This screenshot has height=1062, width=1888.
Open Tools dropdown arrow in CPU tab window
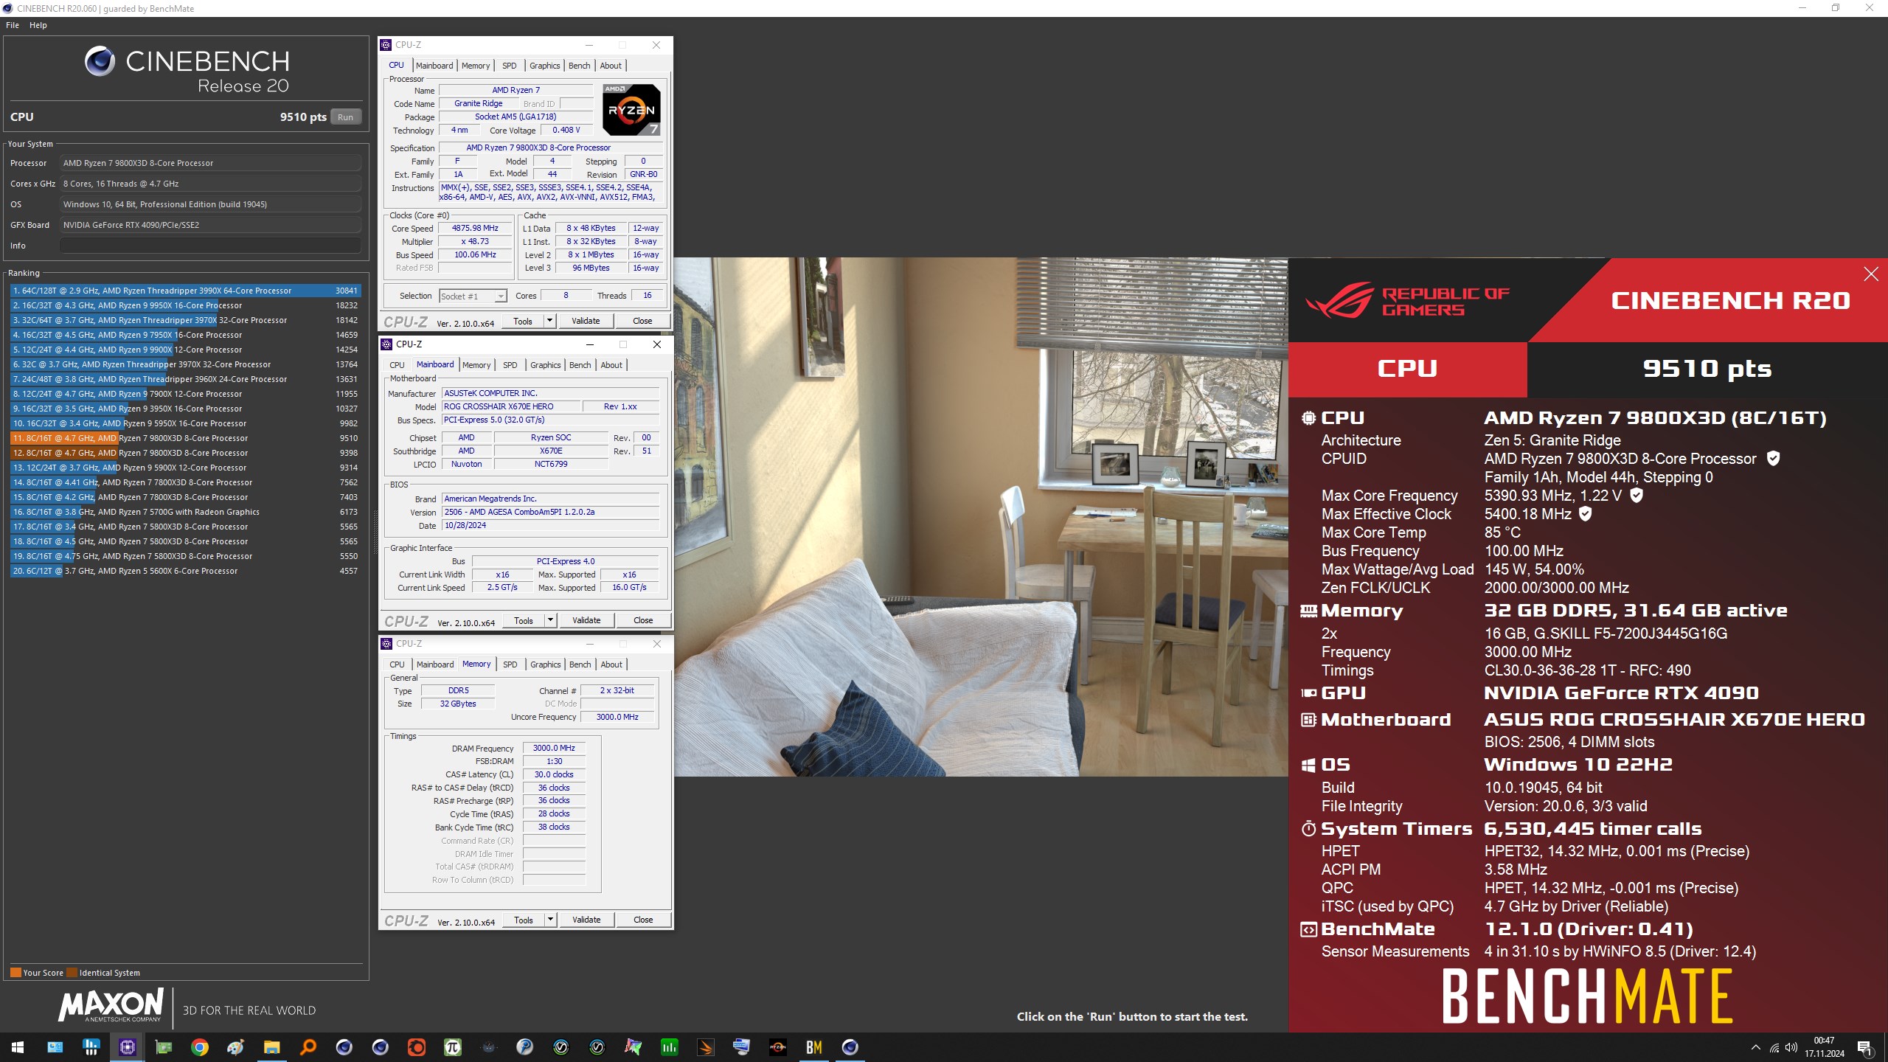549,321
